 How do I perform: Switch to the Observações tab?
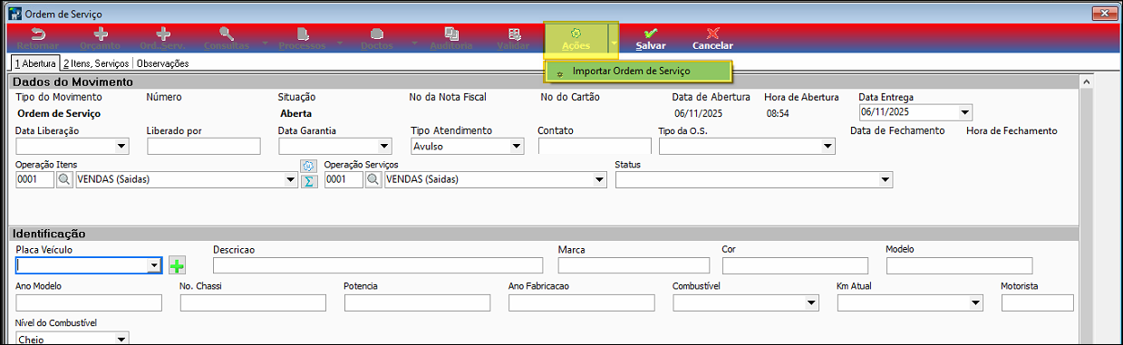162,63
